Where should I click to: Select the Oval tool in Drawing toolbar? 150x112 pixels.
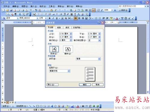pyautogui.click(x=41, y=106)
